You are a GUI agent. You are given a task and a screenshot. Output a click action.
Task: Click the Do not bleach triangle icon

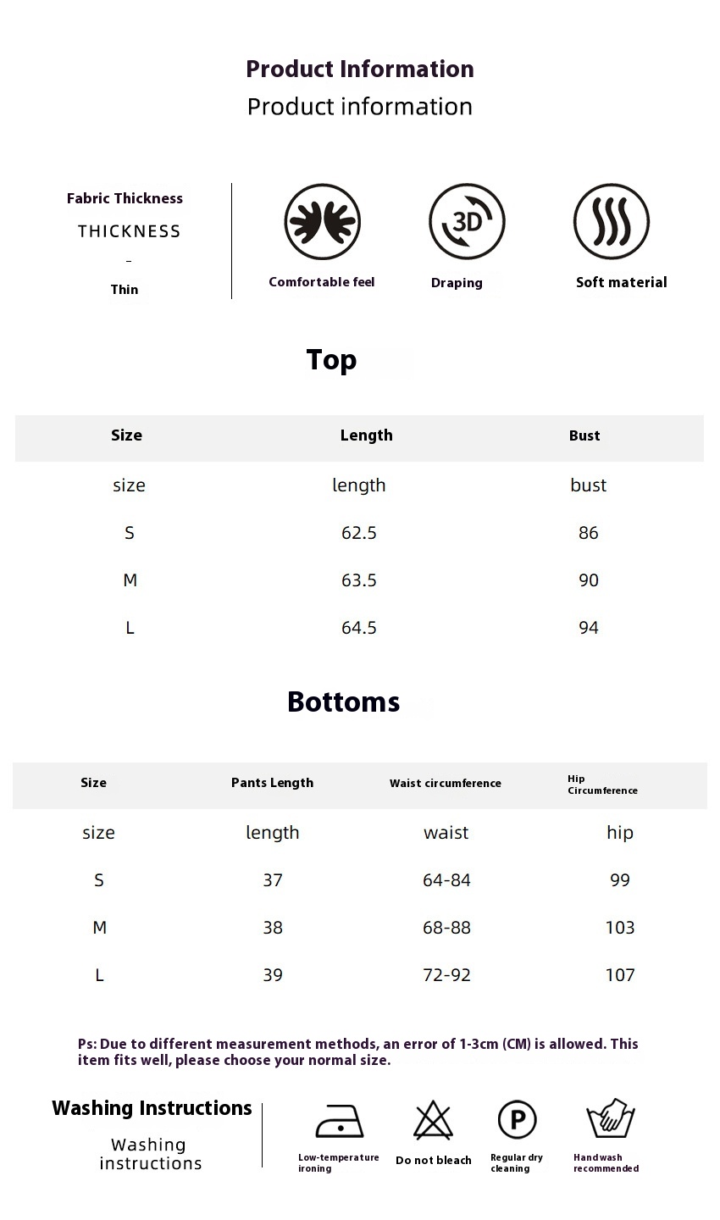click(x=433, y=1120)
